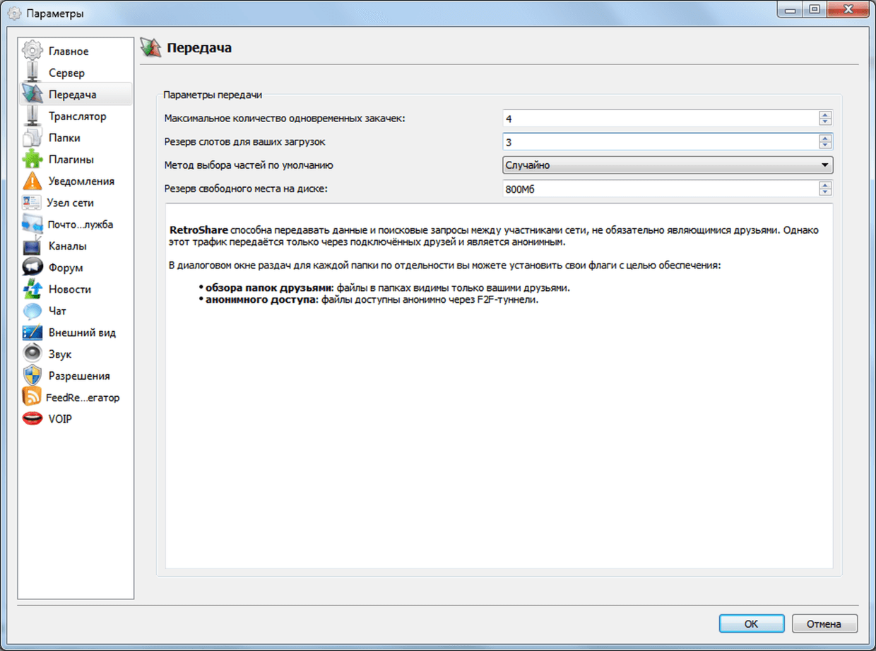Open Уведомления warning triangle icon
The height and width of the screenshot is (651, 876).
coord(32,181)
